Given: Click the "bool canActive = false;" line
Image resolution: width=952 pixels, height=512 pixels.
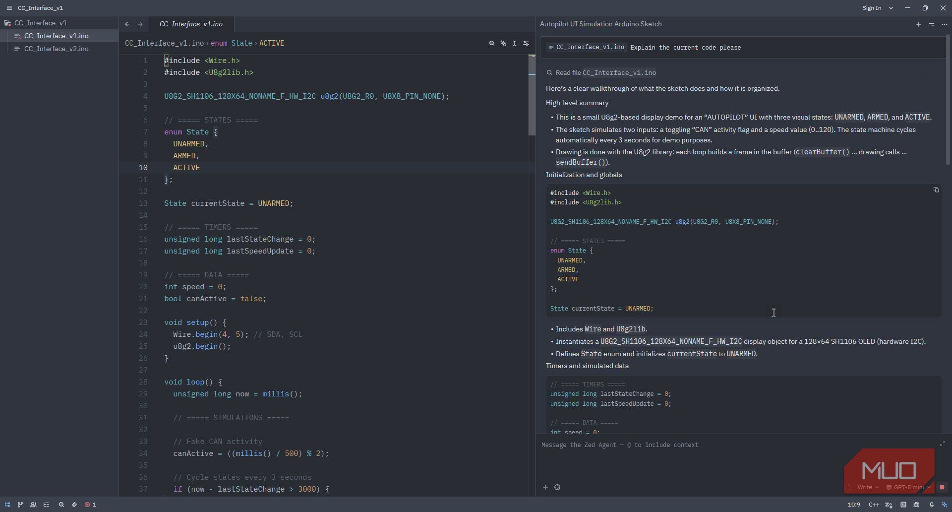Looking at the screenshot, I should (215, 299).
